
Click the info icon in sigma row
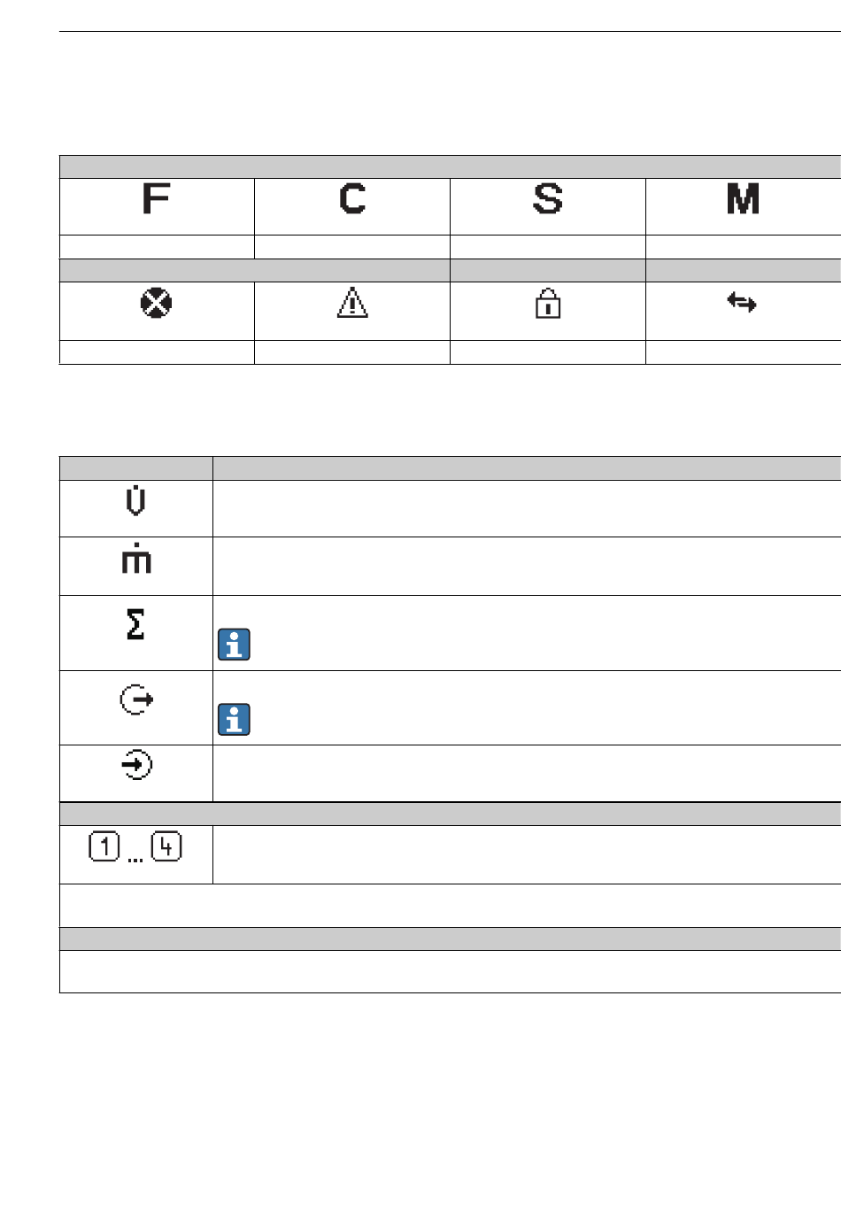tap(234, 645)
